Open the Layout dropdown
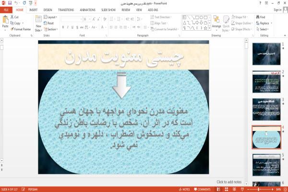Screen dimensions: 288x192 [x=51, y=17]
